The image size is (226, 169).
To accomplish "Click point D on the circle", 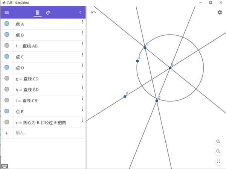I will [x=157, y=101].
